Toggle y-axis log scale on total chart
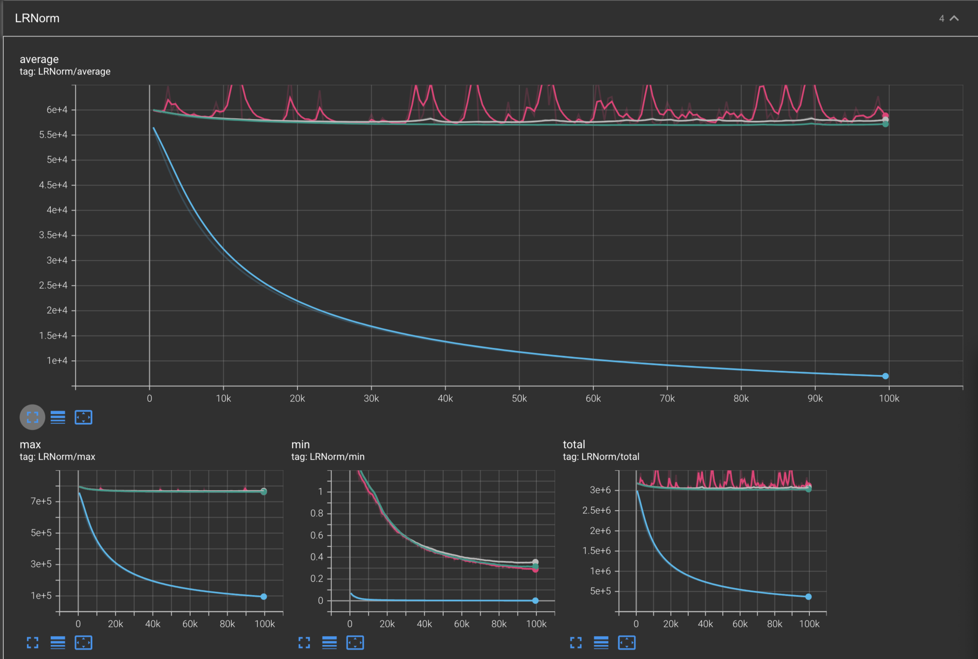Viewport: 978px width, 659px height. coord(601,643)
